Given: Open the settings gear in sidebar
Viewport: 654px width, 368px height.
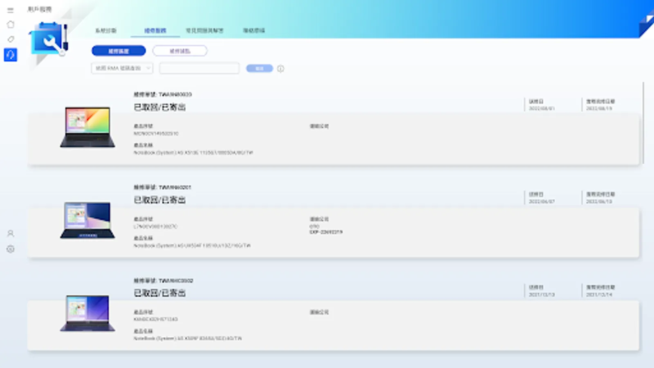Looking at the screenshot, I should tap(11, 249).
